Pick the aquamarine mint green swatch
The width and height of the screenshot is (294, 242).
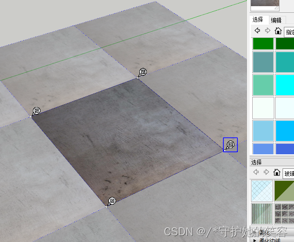[263, 85]
